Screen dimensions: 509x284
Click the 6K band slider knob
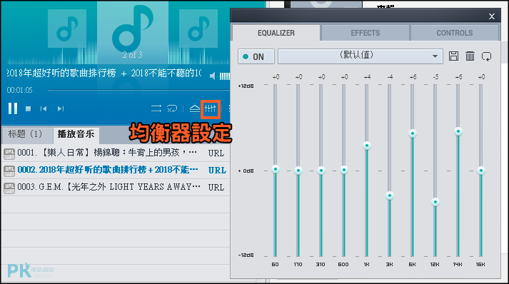pyautogui.click(x=412, y=133)
